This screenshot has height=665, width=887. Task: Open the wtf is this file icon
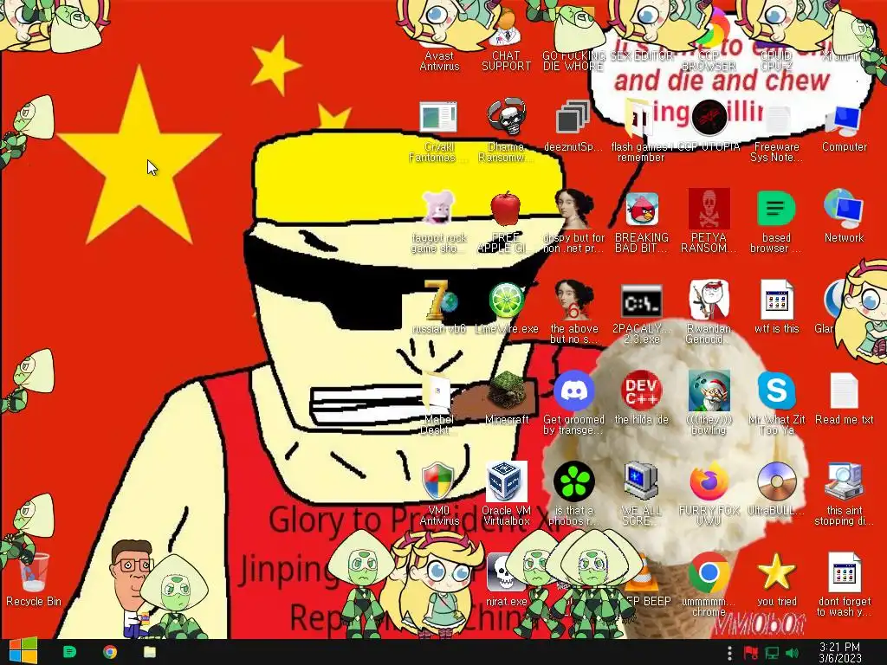[776, 307]
